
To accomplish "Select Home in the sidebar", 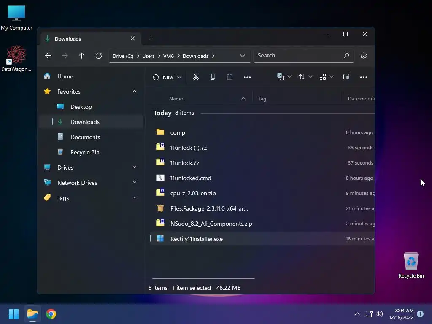I will 91,76.
